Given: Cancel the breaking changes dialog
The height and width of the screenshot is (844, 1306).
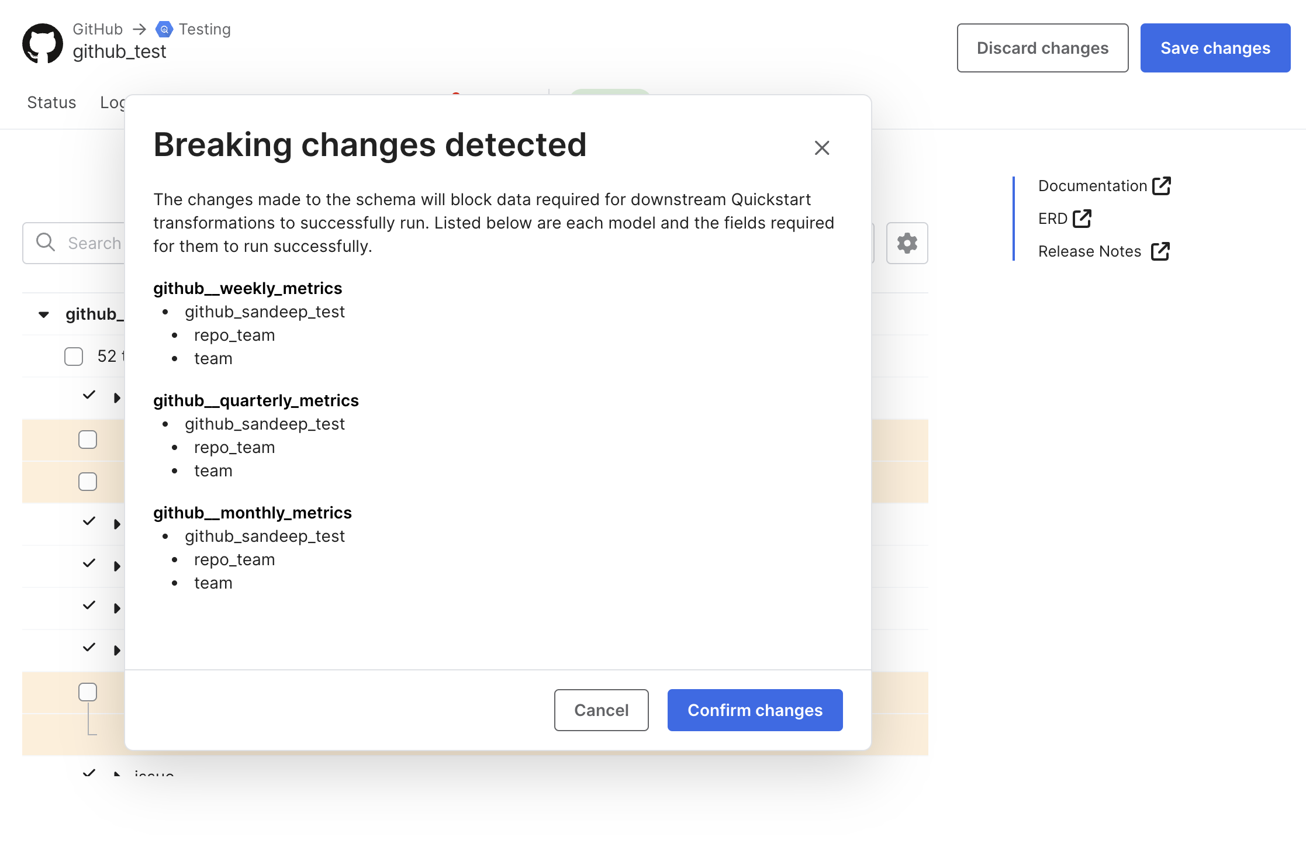Looking at the screenshot, I should coord(601,710).
